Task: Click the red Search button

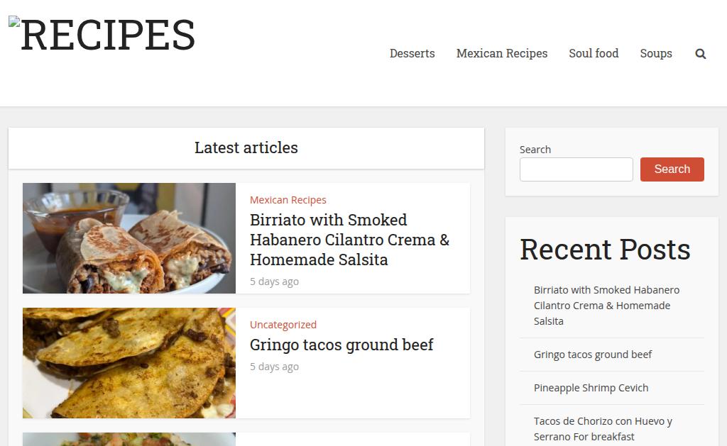Action: point(672,169)
